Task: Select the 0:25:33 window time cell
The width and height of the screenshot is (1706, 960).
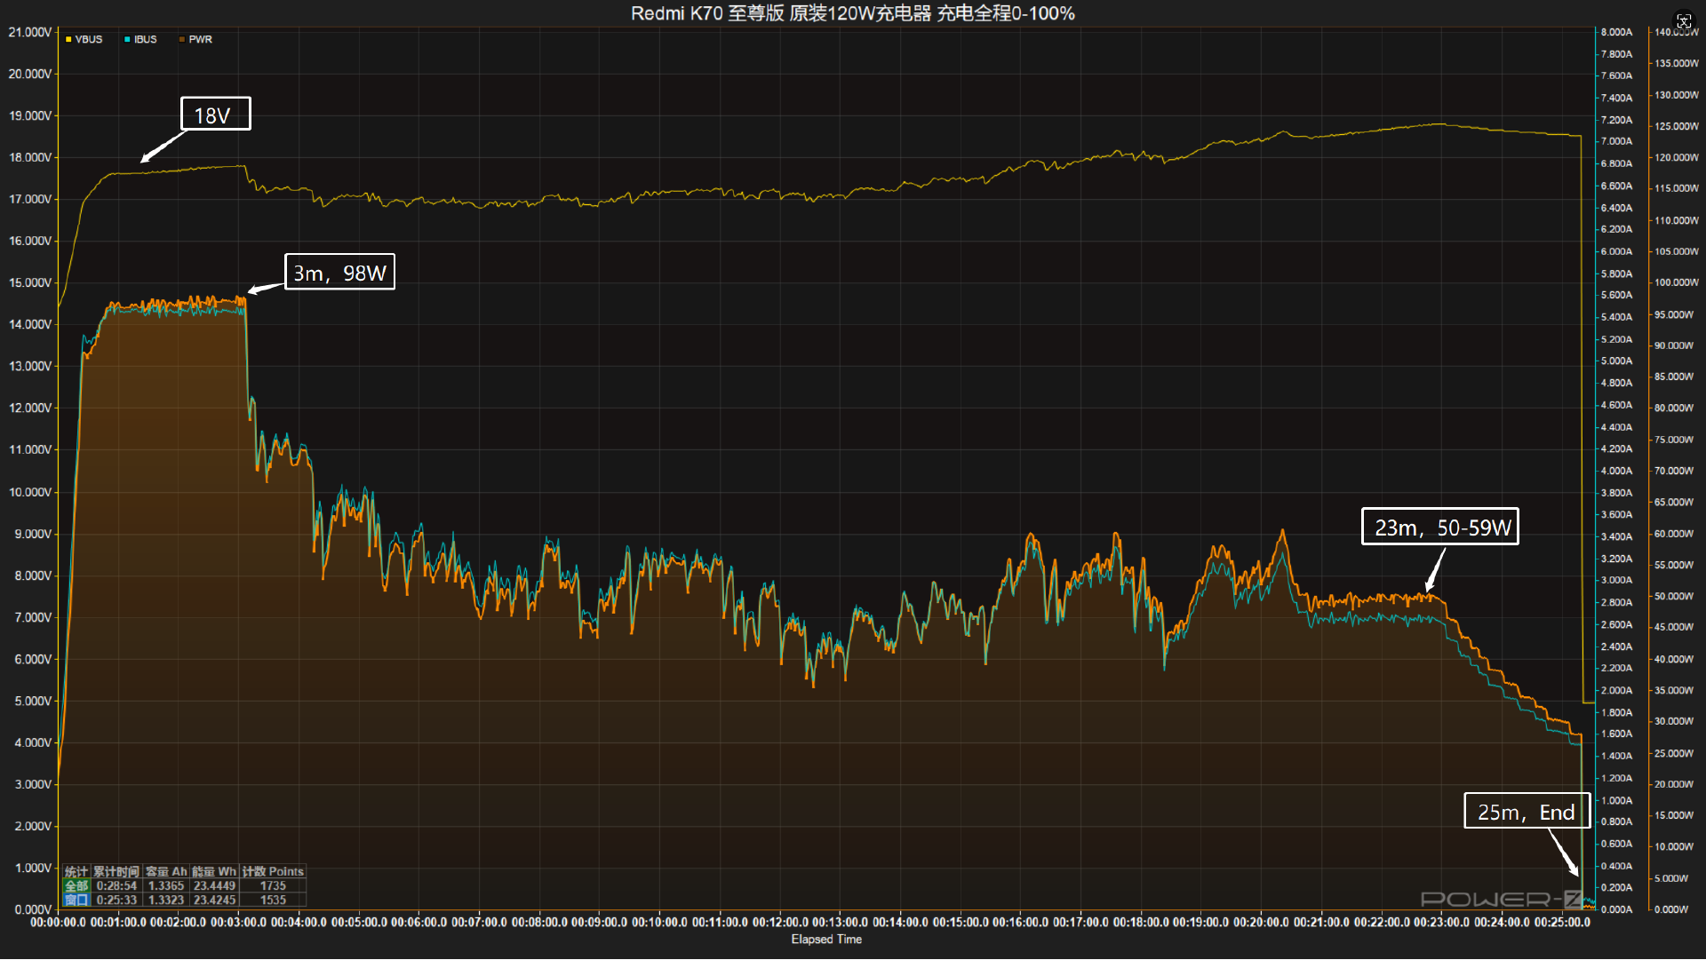Action: 116,900
